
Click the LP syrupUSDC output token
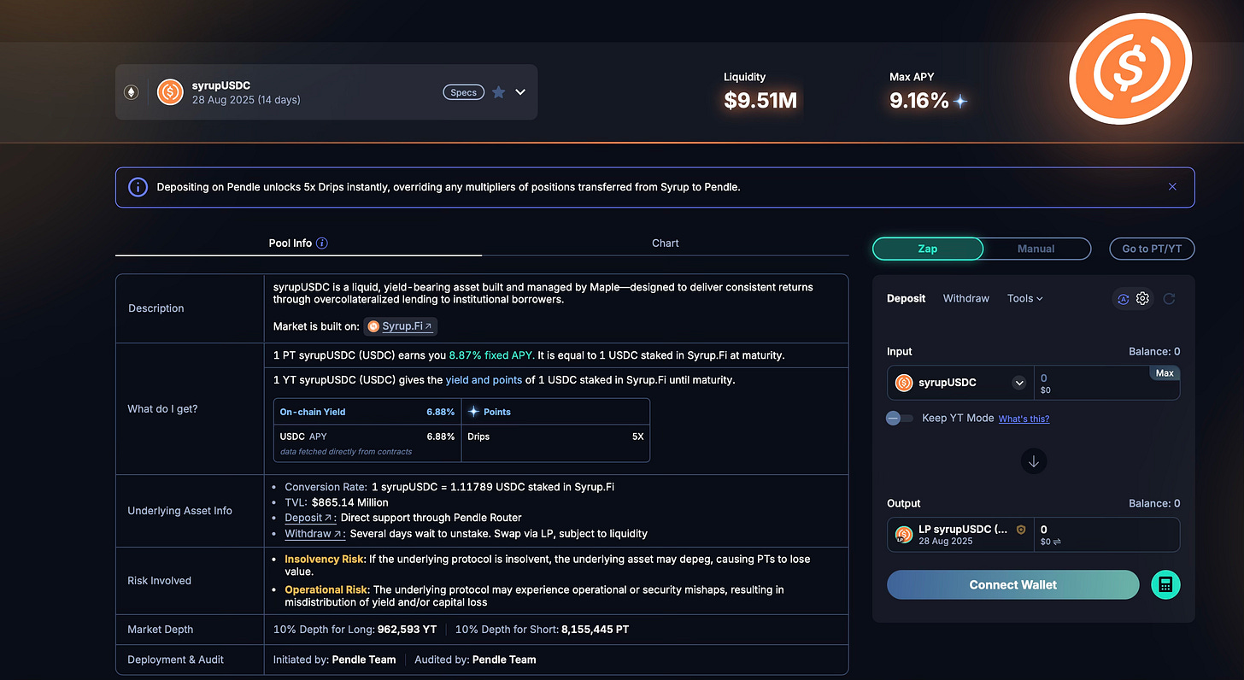960,535
